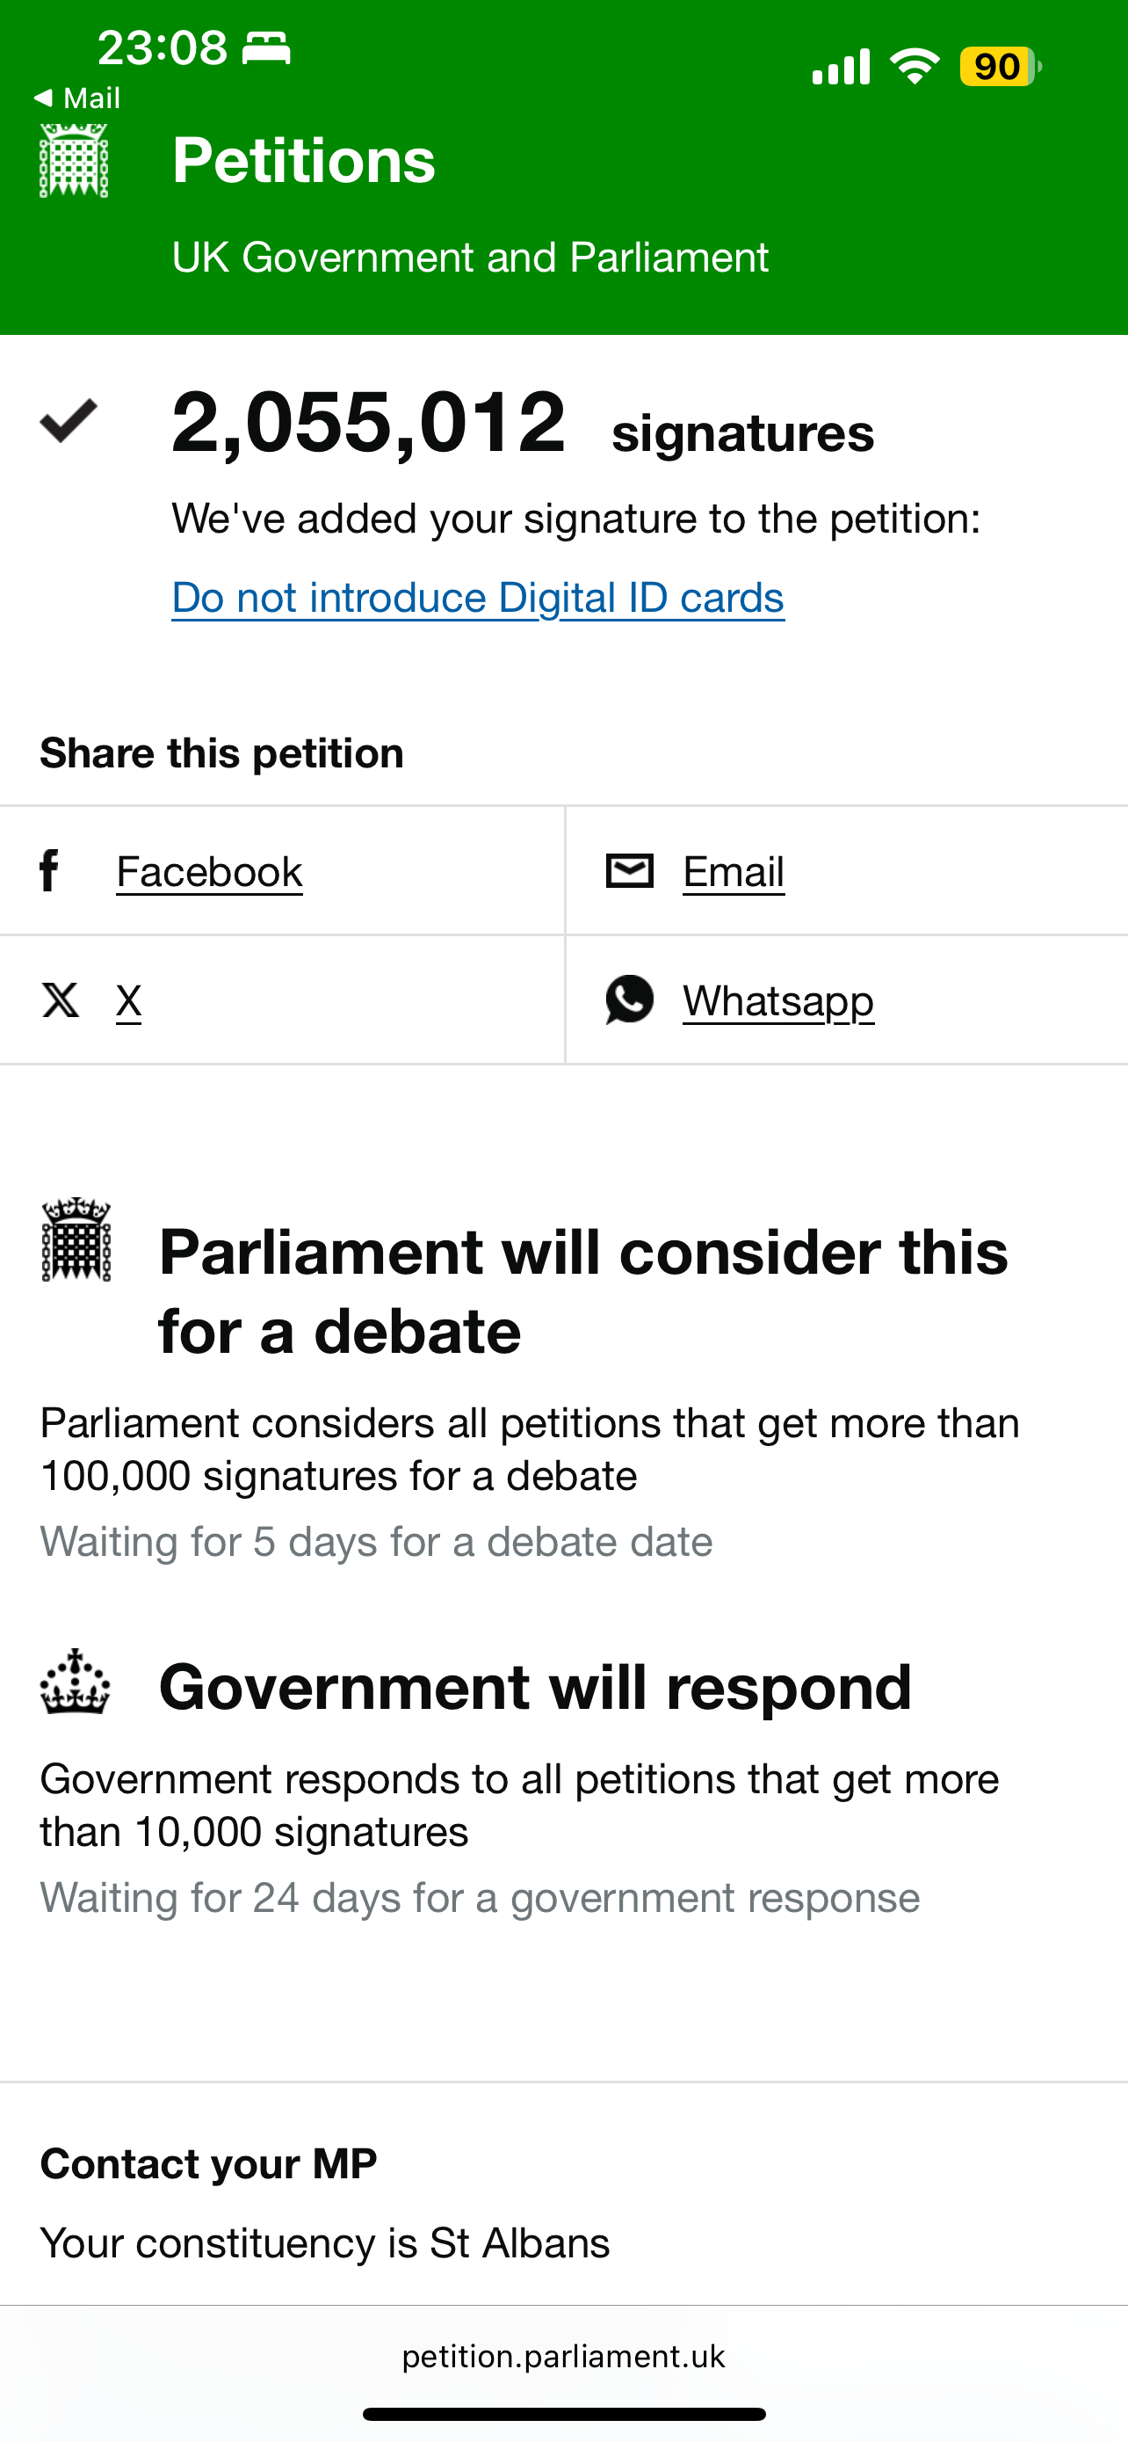Tap the battery indicator showing 90
The width and height of the screenshot is (1128, 2442).
click(998, 66)
